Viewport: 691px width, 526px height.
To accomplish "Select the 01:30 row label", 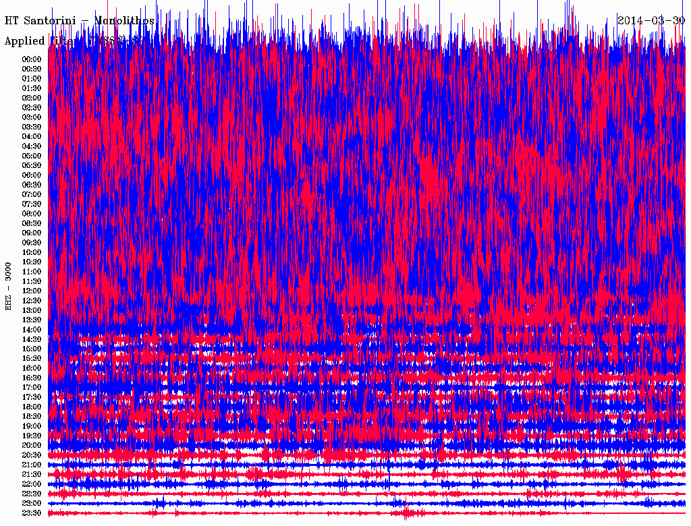I will point(32,88).
